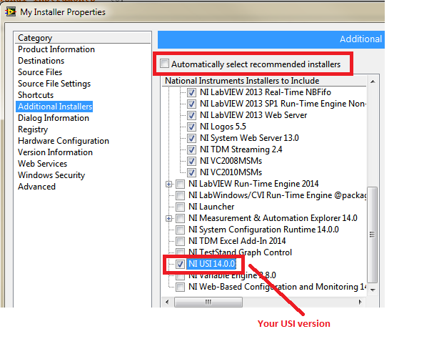Open Shortcuts category
The image size is (439, 349).
[36, 95]
